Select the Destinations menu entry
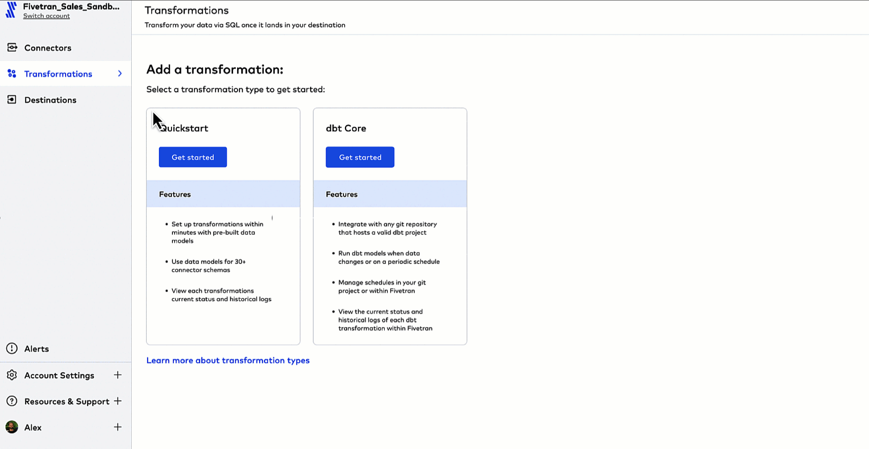 (51, 99)
